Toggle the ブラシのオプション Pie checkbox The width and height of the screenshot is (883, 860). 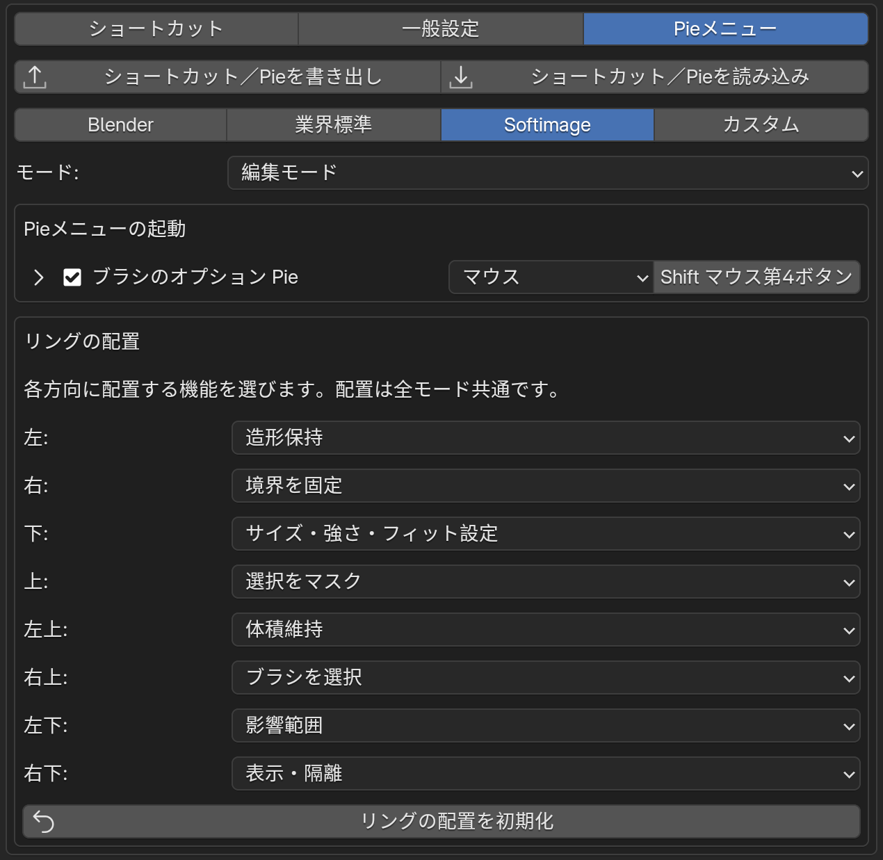[72, 277]
